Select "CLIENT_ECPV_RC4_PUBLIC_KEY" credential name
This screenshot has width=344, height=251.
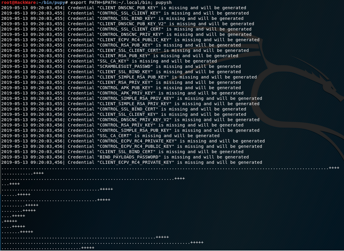(x=135, y=40)
